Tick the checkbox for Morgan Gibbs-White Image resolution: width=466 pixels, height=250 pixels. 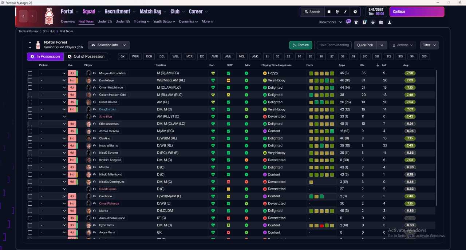point(30,73)
